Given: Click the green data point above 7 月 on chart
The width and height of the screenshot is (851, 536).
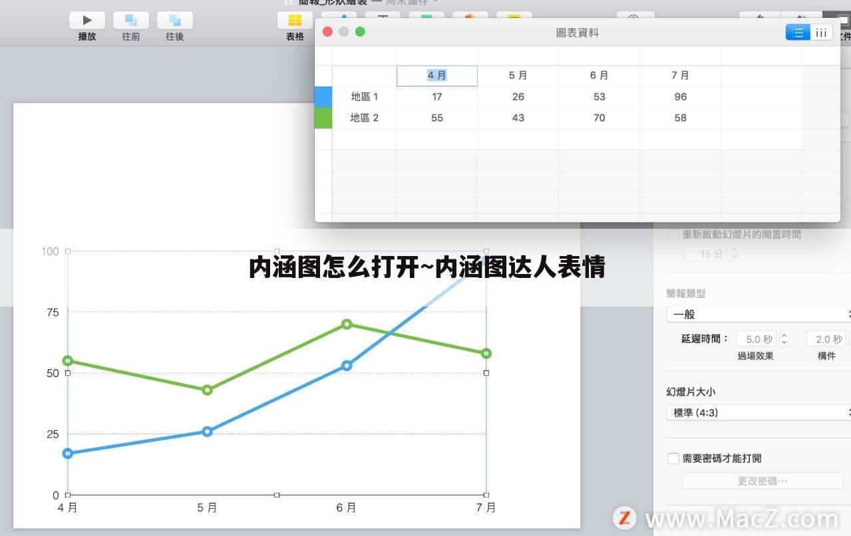Looking at the screenshot, I should click(x=486, y=354).
